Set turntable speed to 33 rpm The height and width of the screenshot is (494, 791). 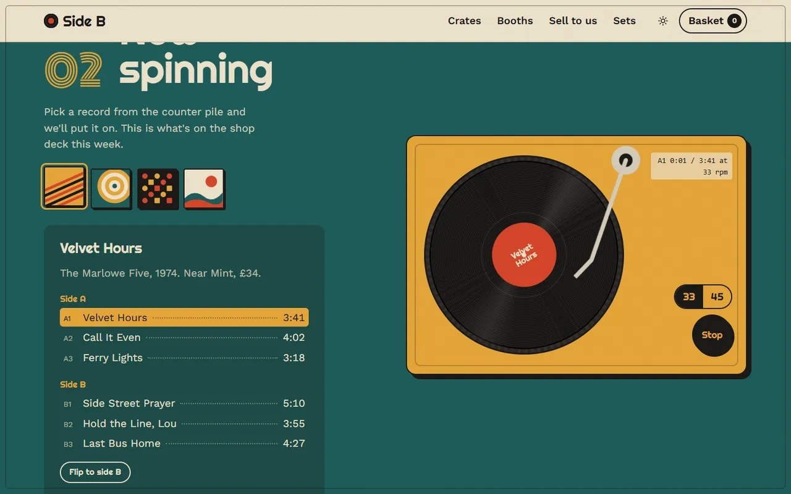688,297
